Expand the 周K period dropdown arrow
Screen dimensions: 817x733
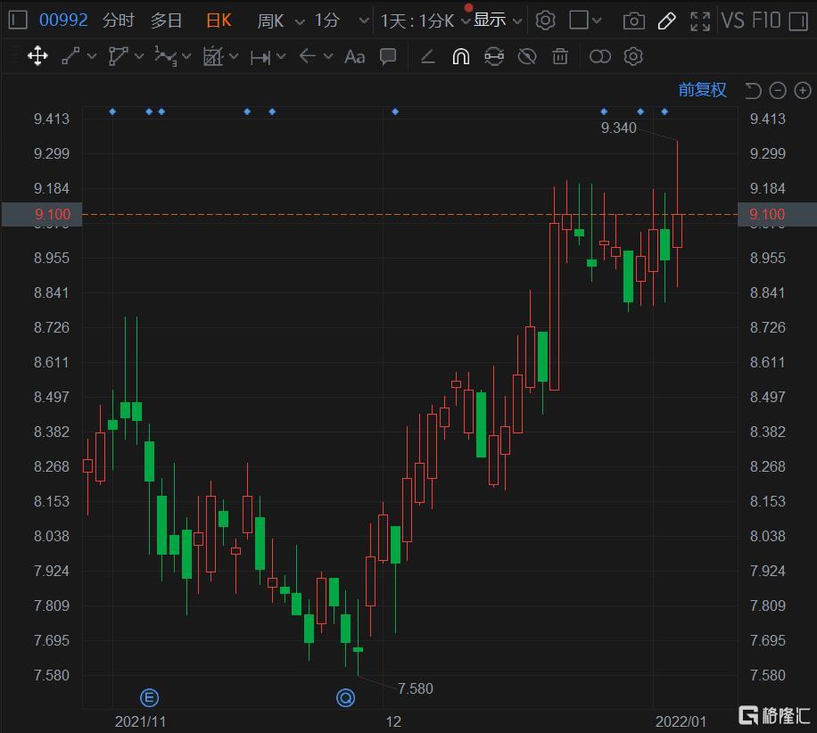click(300, 22)
